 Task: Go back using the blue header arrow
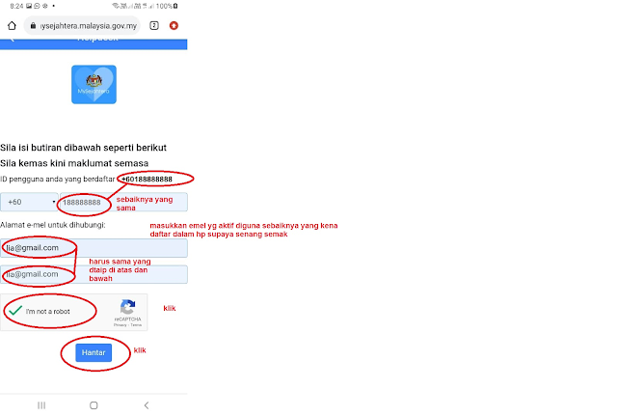tap(12, 40)
